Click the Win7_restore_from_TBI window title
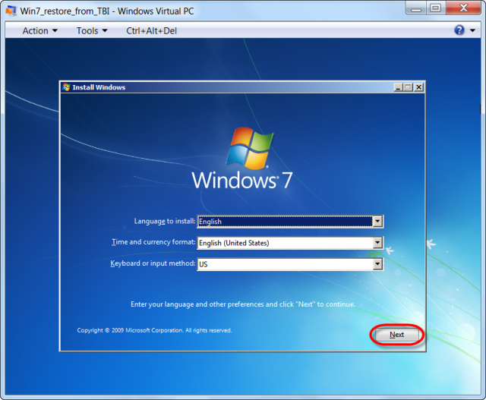The height and width of the screenshot is (400, 486). point(107,11)
